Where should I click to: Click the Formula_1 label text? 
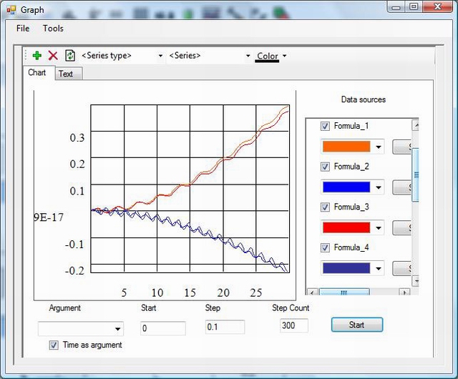click(351, 126)
